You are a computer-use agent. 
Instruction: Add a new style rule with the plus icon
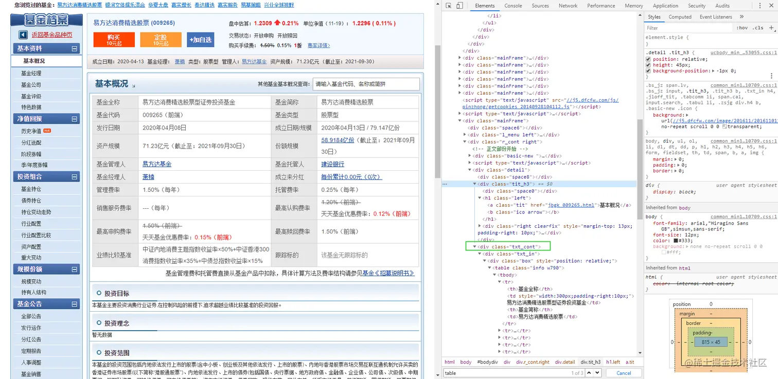[771, 28]
